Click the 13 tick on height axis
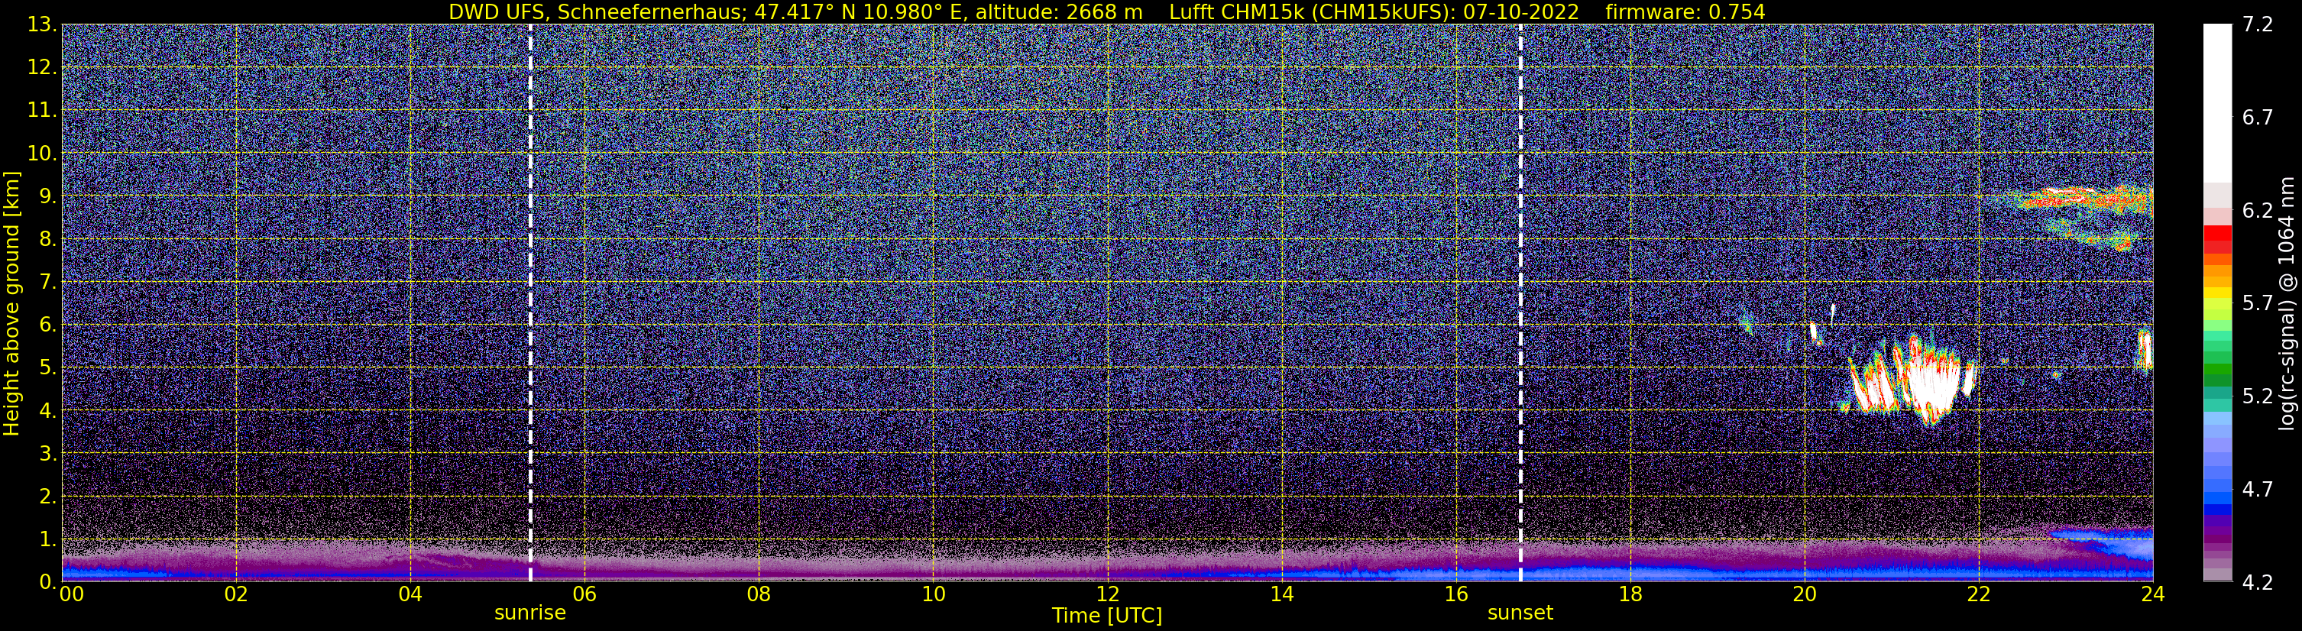This screenshot has height=631, width=2302. click(x=42, y=25)
